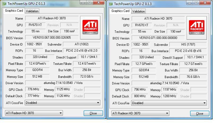The image size is (223, 139).
Task: Click Texture Fillrate 12.7 GTexel/s
Action: click(x=193, y=64)
